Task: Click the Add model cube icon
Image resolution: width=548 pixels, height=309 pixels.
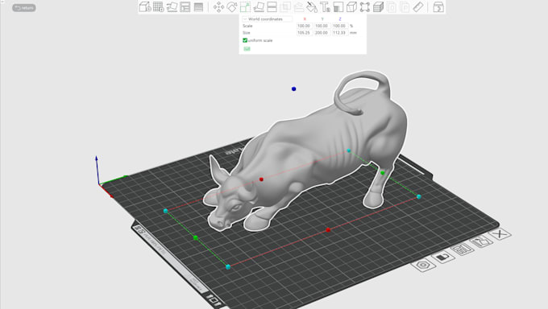Action: pyautogui.click(x=145, y=6)
